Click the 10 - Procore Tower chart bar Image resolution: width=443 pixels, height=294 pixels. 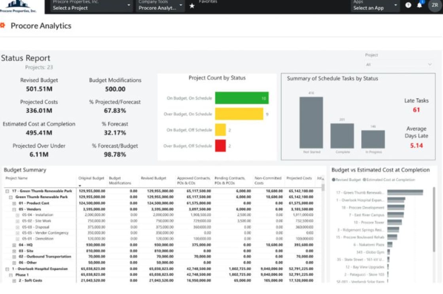[x=394, y=222]
